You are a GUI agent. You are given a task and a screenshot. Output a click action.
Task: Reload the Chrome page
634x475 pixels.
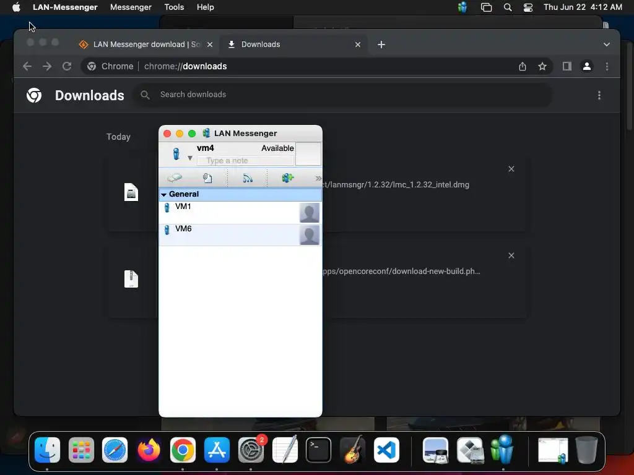[x=67, y=66]
